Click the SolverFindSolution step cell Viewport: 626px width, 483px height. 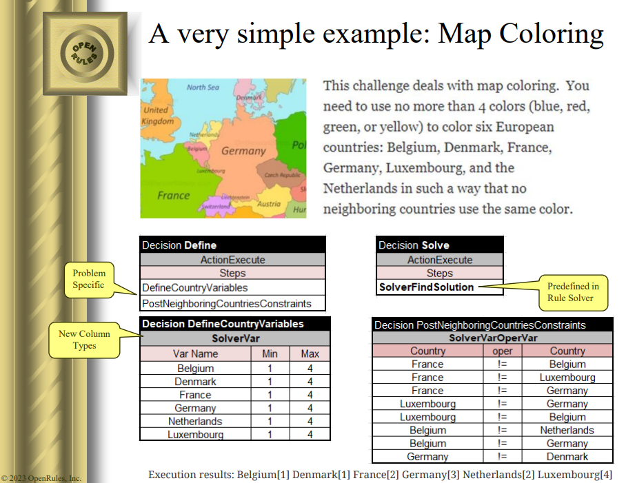[427, 287]
